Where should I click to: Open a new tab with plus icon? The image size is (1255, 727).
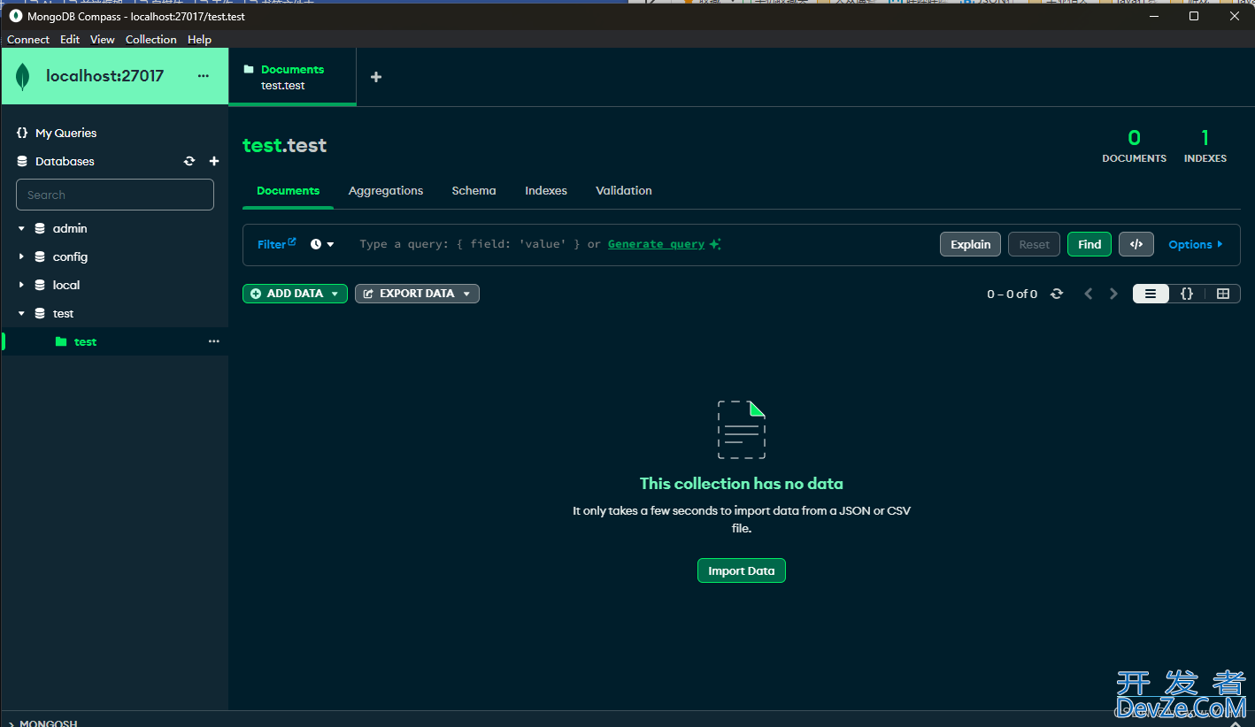[376, 77]
